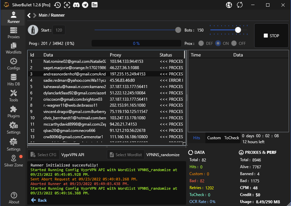Select row with kaheawalu@hawaii.rr.com
Screen dimensions: 291x206
pyautogui.click(x=106, y=87)
